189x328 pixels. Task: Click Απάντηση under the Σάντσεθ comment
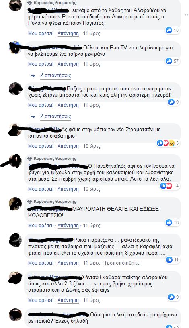pos(68,300)
